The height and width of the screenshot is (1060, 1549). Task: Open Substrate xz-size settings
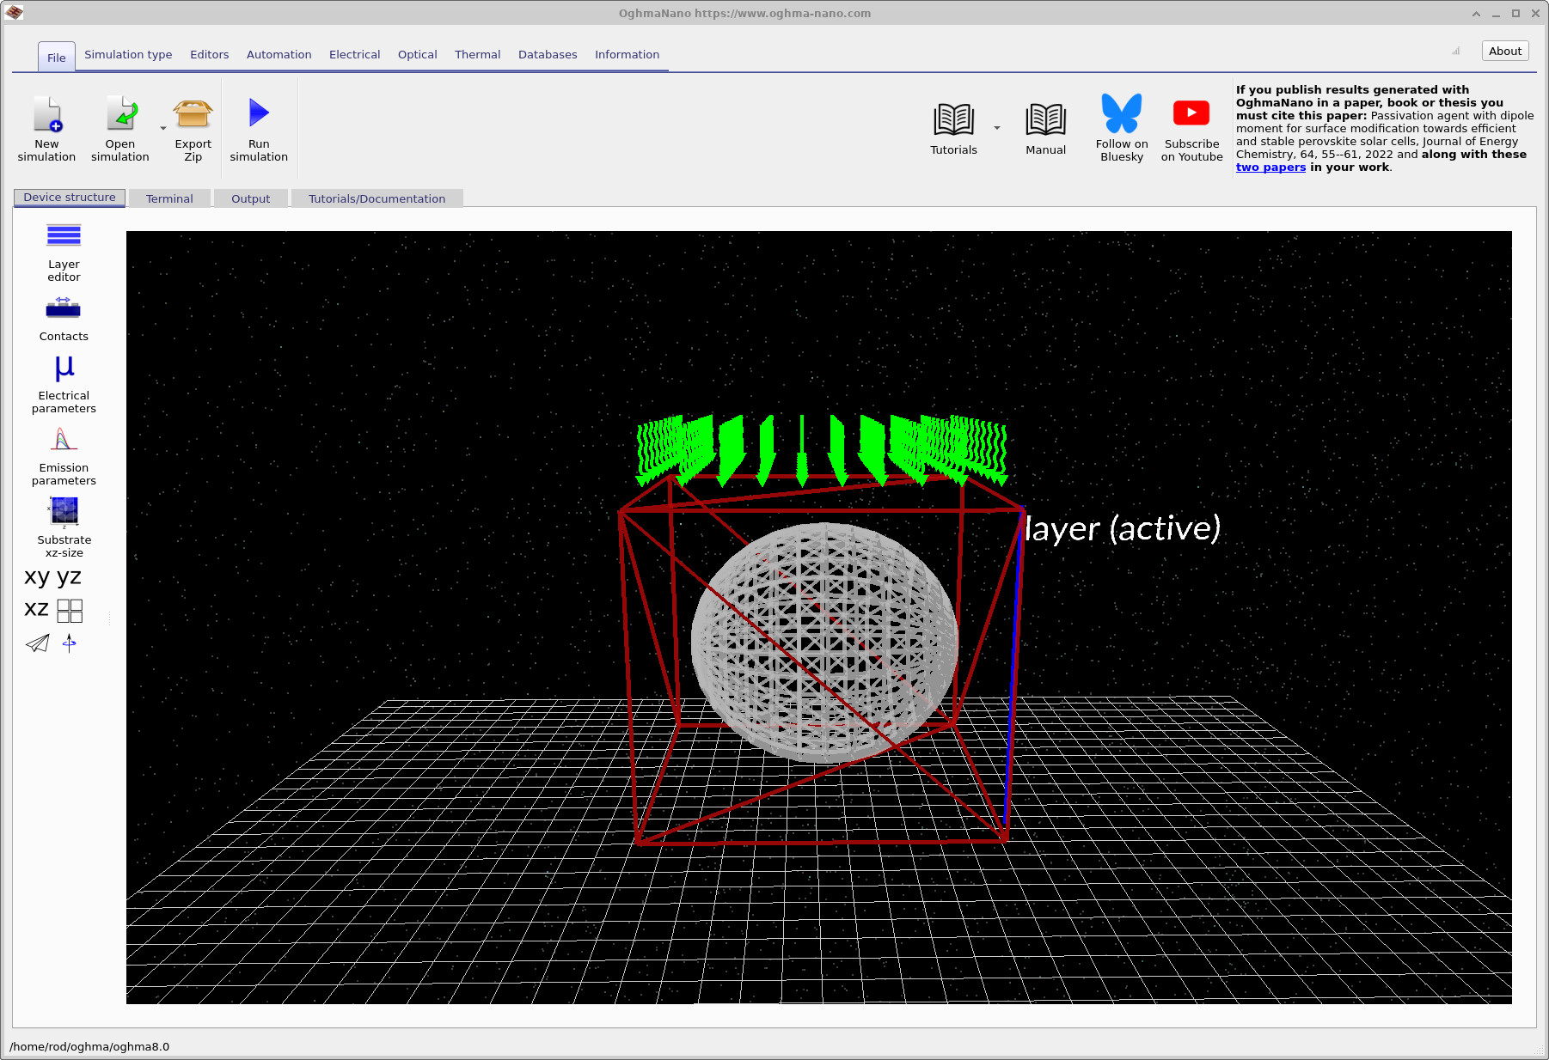[64, 512]
